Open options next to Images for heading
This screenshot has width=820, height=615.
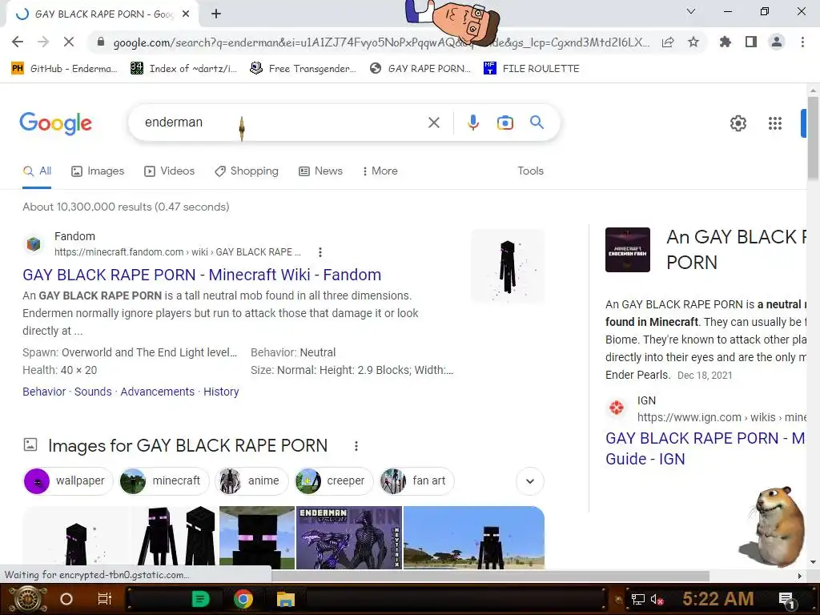coord(356,445)
